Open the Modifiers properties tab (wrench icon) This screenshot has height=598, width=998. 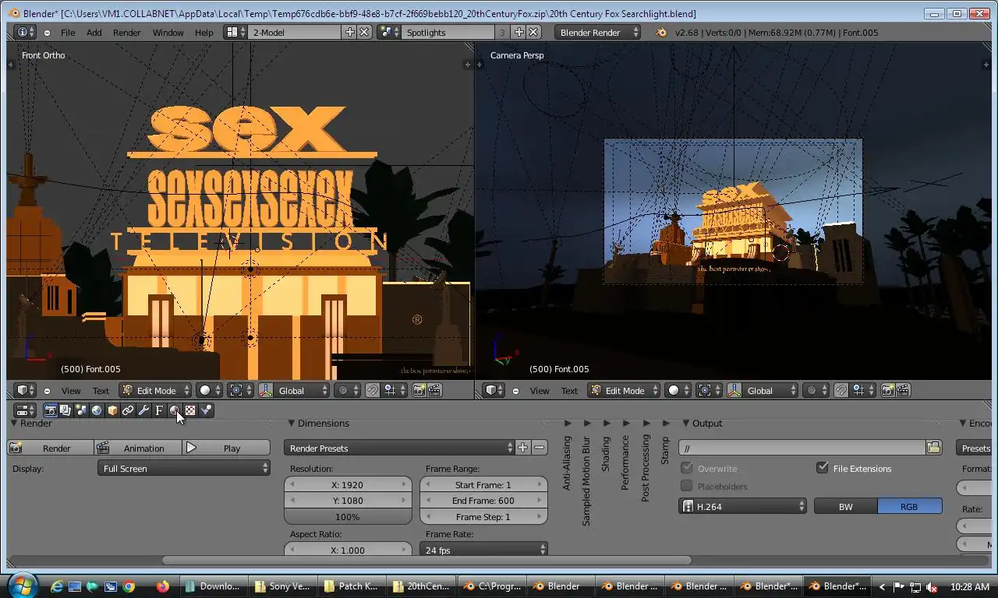click(143, 410)
